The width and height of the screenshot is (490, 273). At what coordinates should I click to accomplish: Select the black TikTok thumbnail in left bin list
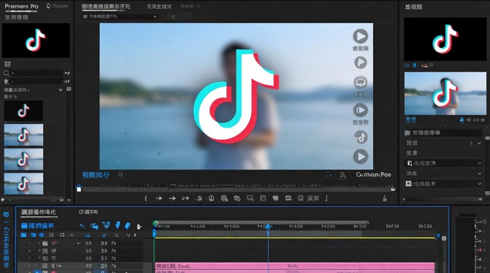pos(24,111)
